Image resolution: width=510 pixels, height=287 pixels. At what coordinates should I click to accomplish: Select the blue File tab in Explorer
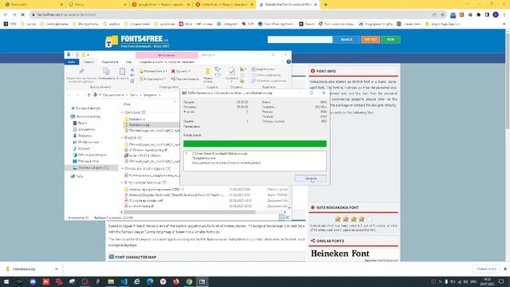click(72, 62)
